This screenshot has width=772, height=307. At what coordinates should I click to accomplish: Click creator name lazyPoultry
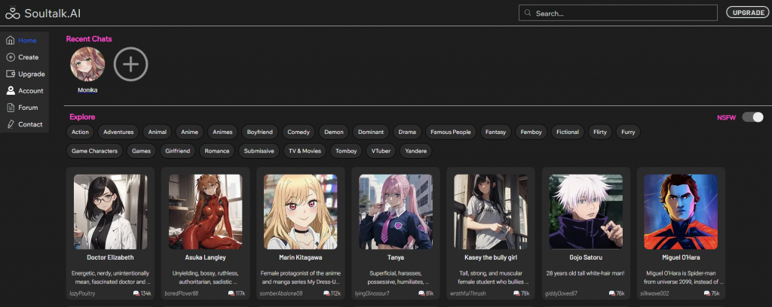[x=84, y=293]
